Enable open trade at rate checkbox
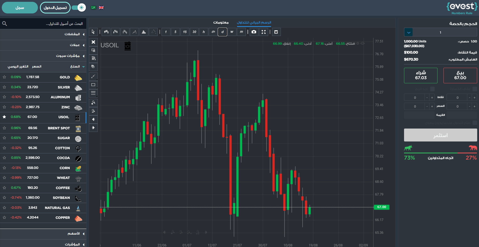Screen dimensions: 479x247 point(475,123)
